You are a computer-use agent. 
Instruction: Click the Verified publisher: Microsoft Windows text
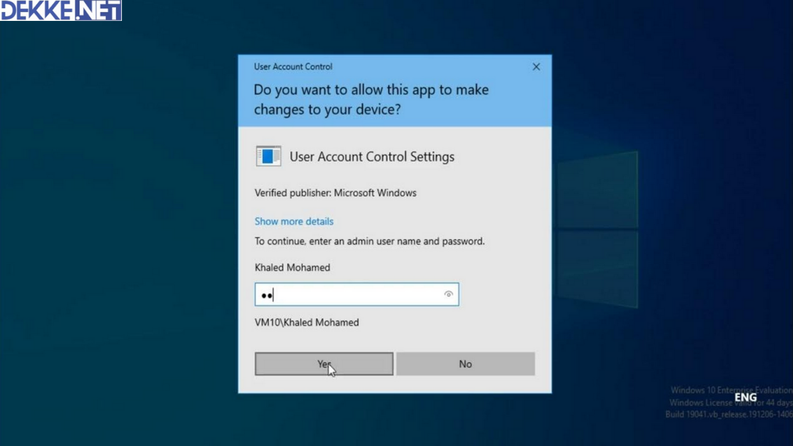pyautogui.click(x=336, y=193)
